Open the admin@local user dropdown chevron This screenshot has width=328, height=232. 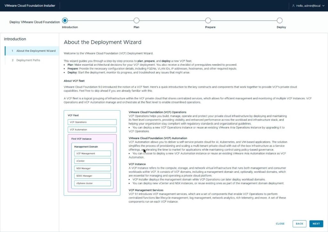pos(324,6)
